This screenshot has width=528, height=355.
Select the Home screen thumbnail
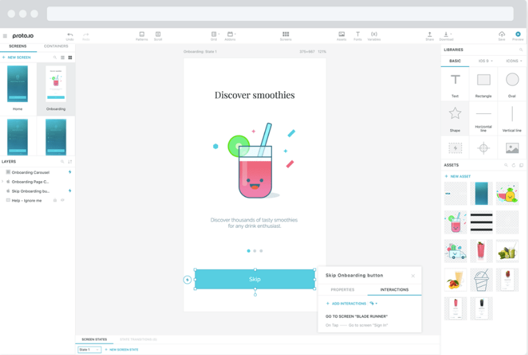[17, 84]
